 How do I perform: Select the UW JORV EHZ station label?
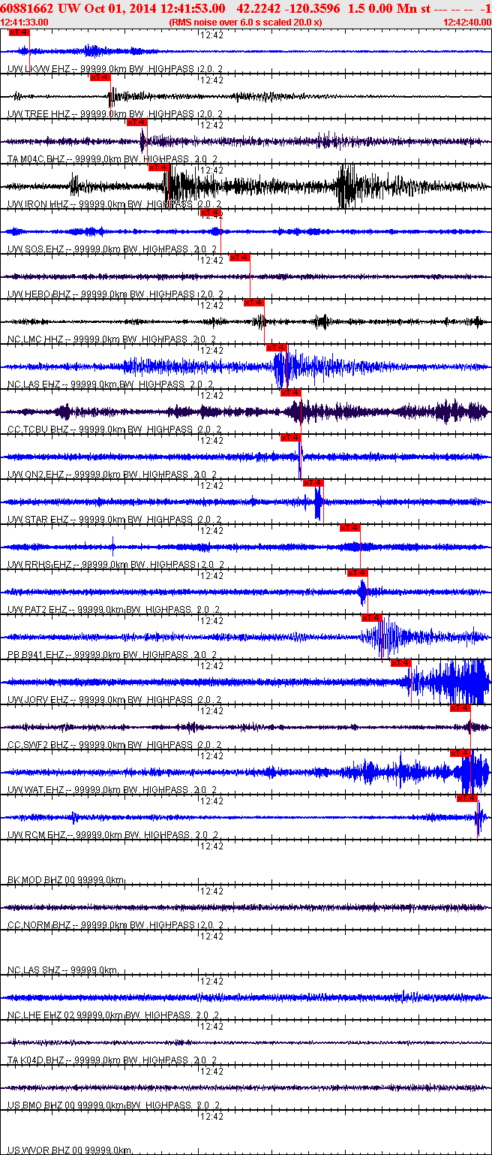[115, 700]
